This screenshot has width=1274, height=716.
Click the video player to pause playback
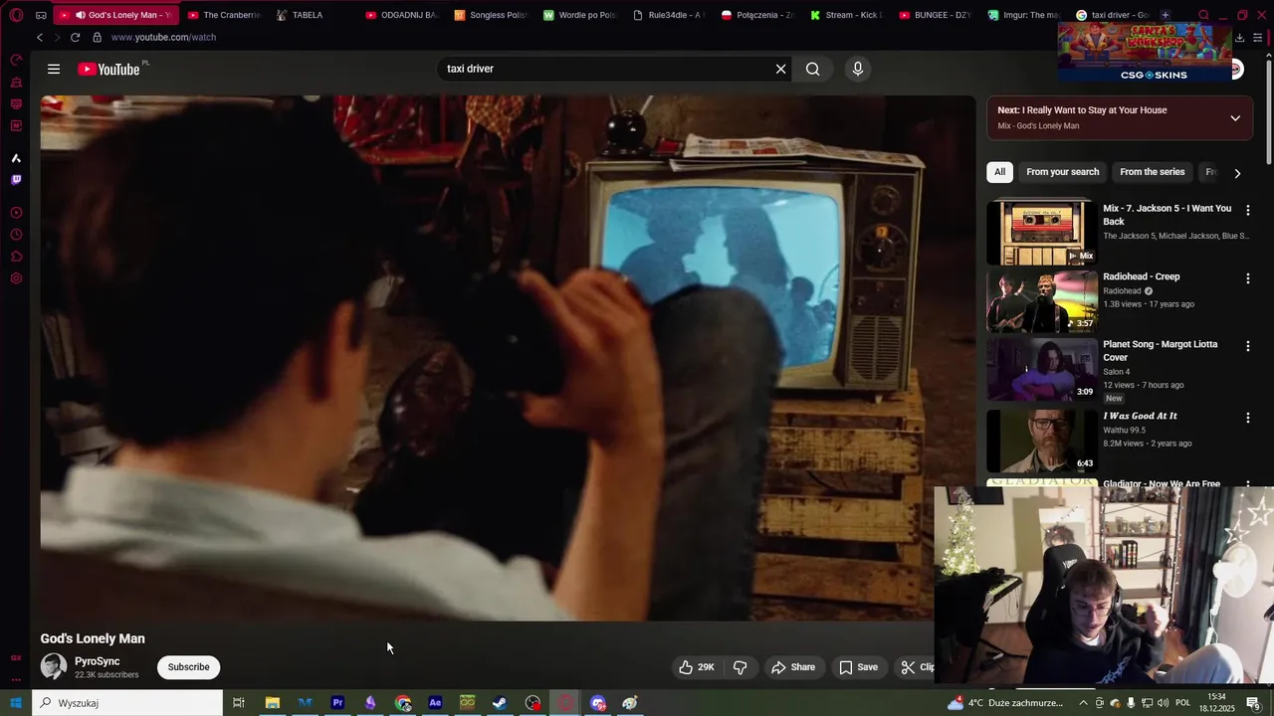tap(508, 358)
